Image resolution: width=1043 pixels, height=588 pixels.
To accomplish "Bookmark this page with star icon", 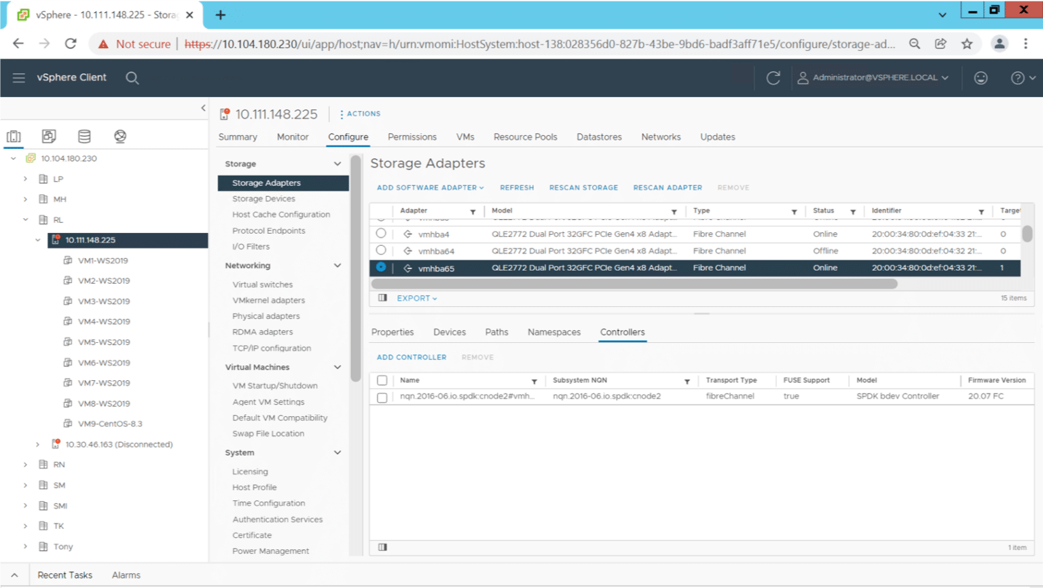I will [x=967, y=44].
